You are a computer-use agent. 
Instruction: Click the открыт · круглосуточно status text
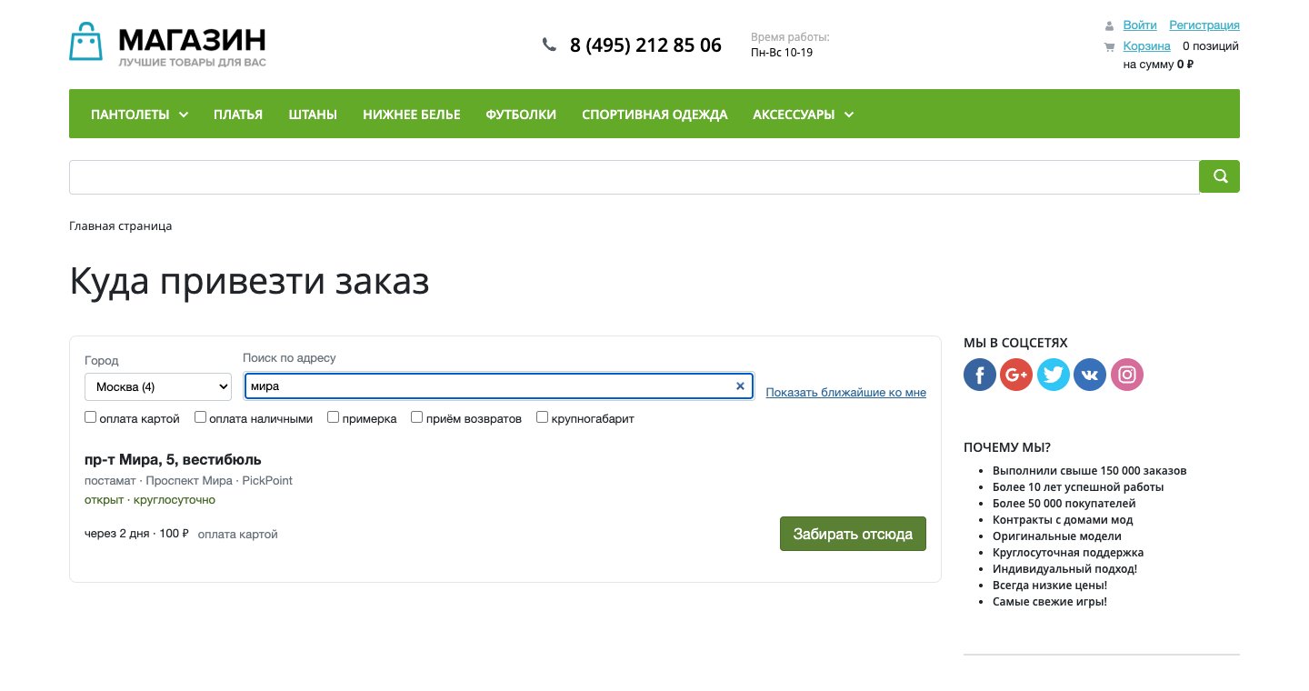tap(150, 500)
